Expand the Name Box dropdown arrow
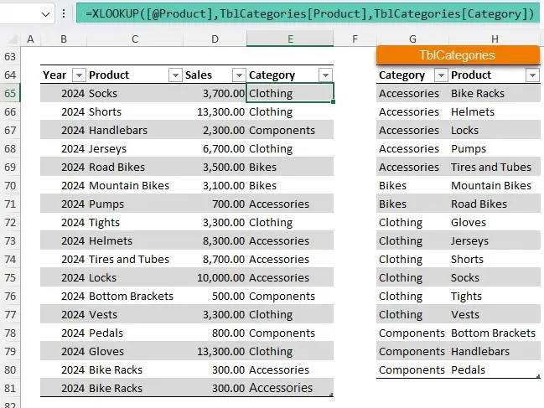 click(45, 14)
